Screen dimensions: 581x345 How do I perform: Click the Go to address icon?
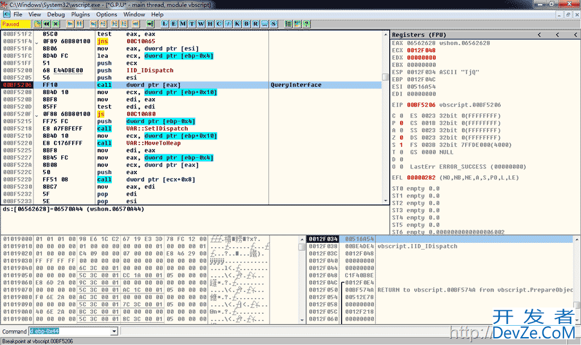coord(150,24)
